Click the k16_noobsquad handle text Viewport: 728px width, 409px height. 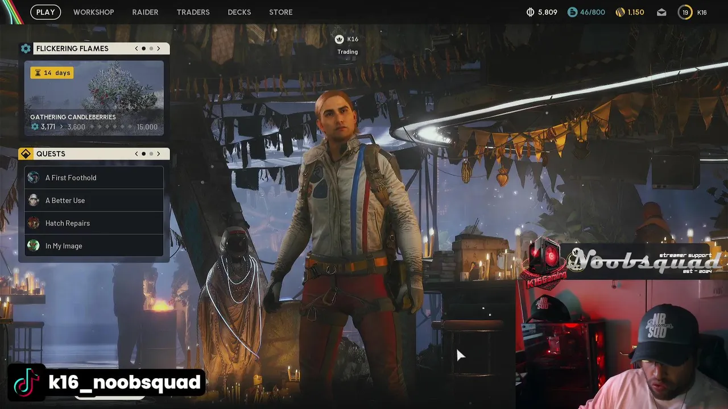(125, 382)
